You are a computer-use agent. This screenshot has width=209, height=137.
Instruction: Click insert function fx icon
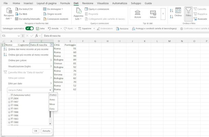tap(37, 36)
